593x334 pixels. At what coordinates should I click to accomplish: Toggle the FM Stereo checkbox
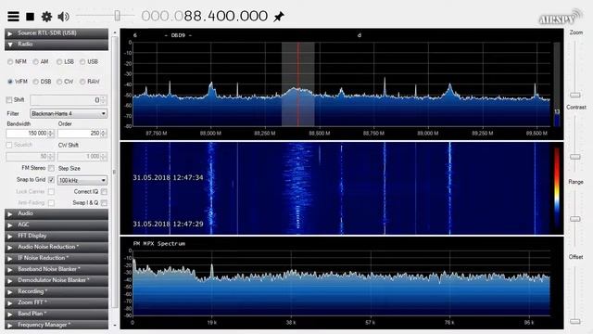51,168
